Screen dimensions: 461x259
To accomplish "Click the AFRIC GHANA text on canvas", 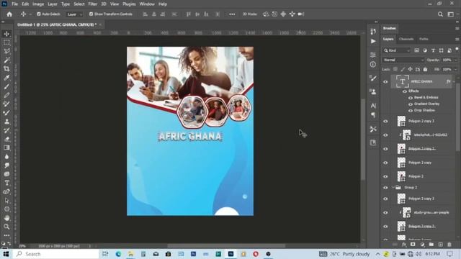I will (x=190, y=137).
